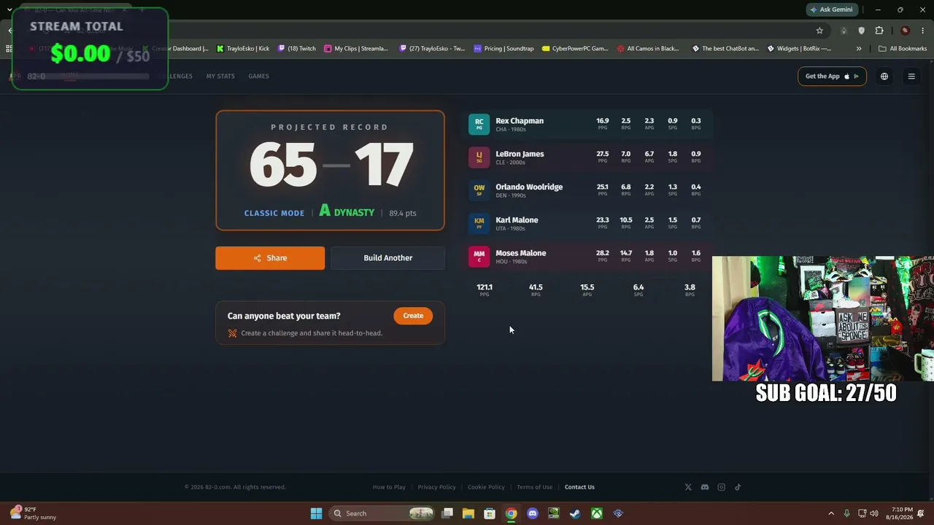Viewport: 934px width, 525px height.
Task: Open the CyberPowerPC bookmark
Action: click(575, 49)
